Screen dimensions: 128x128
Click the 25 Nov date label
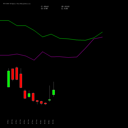[x=24, y=122]
